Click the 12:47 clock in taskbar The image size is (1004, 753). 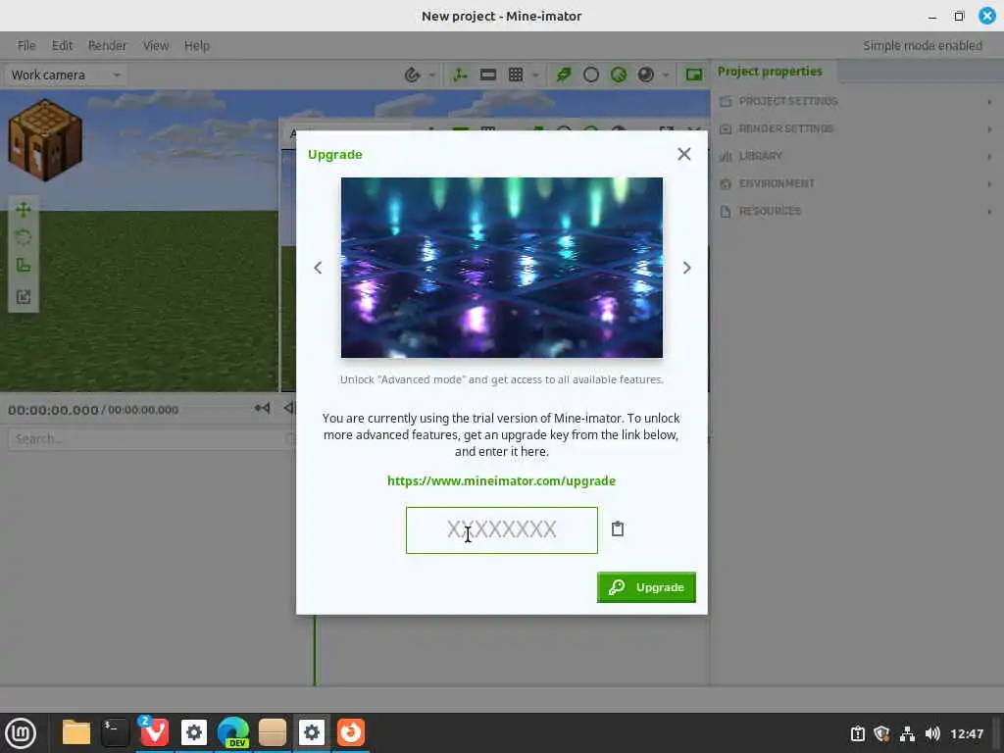pos(967,733)
